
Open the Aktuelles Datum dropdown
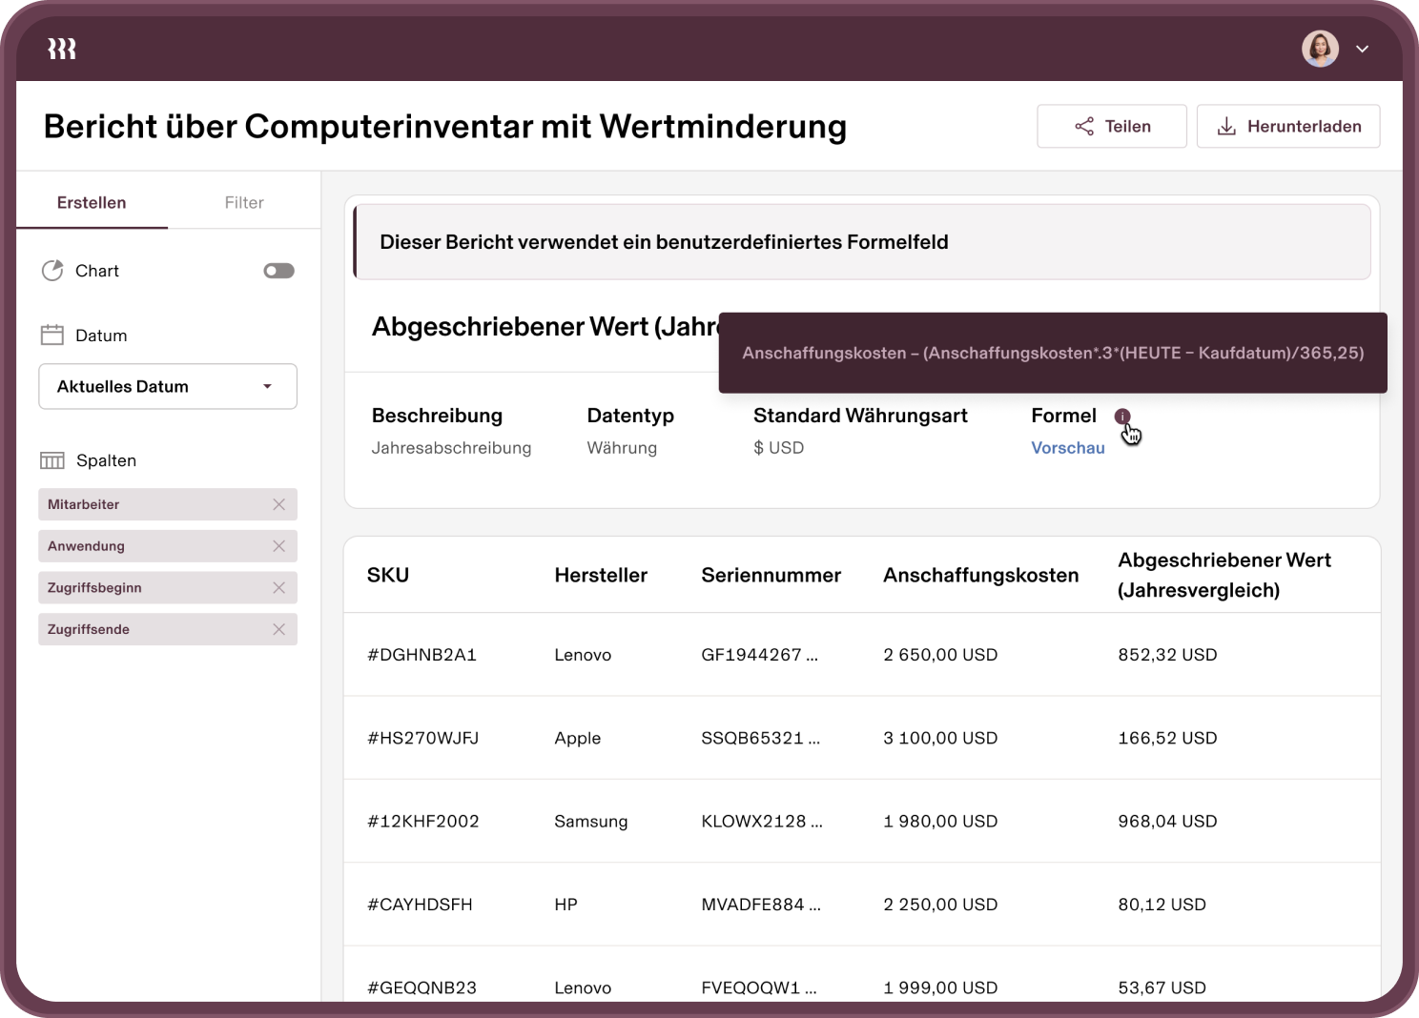[x=168, y=387]
